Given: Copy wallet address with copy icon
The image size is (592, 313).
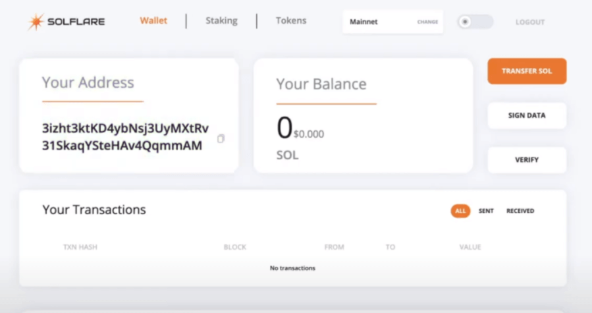Looking at the screenshot, I should [221, 138].
